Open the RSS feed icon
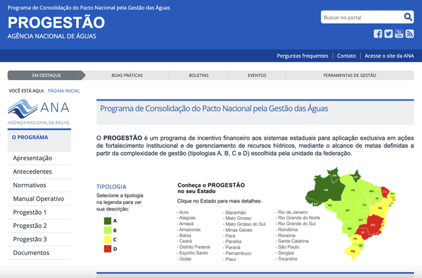 (409, 34)
